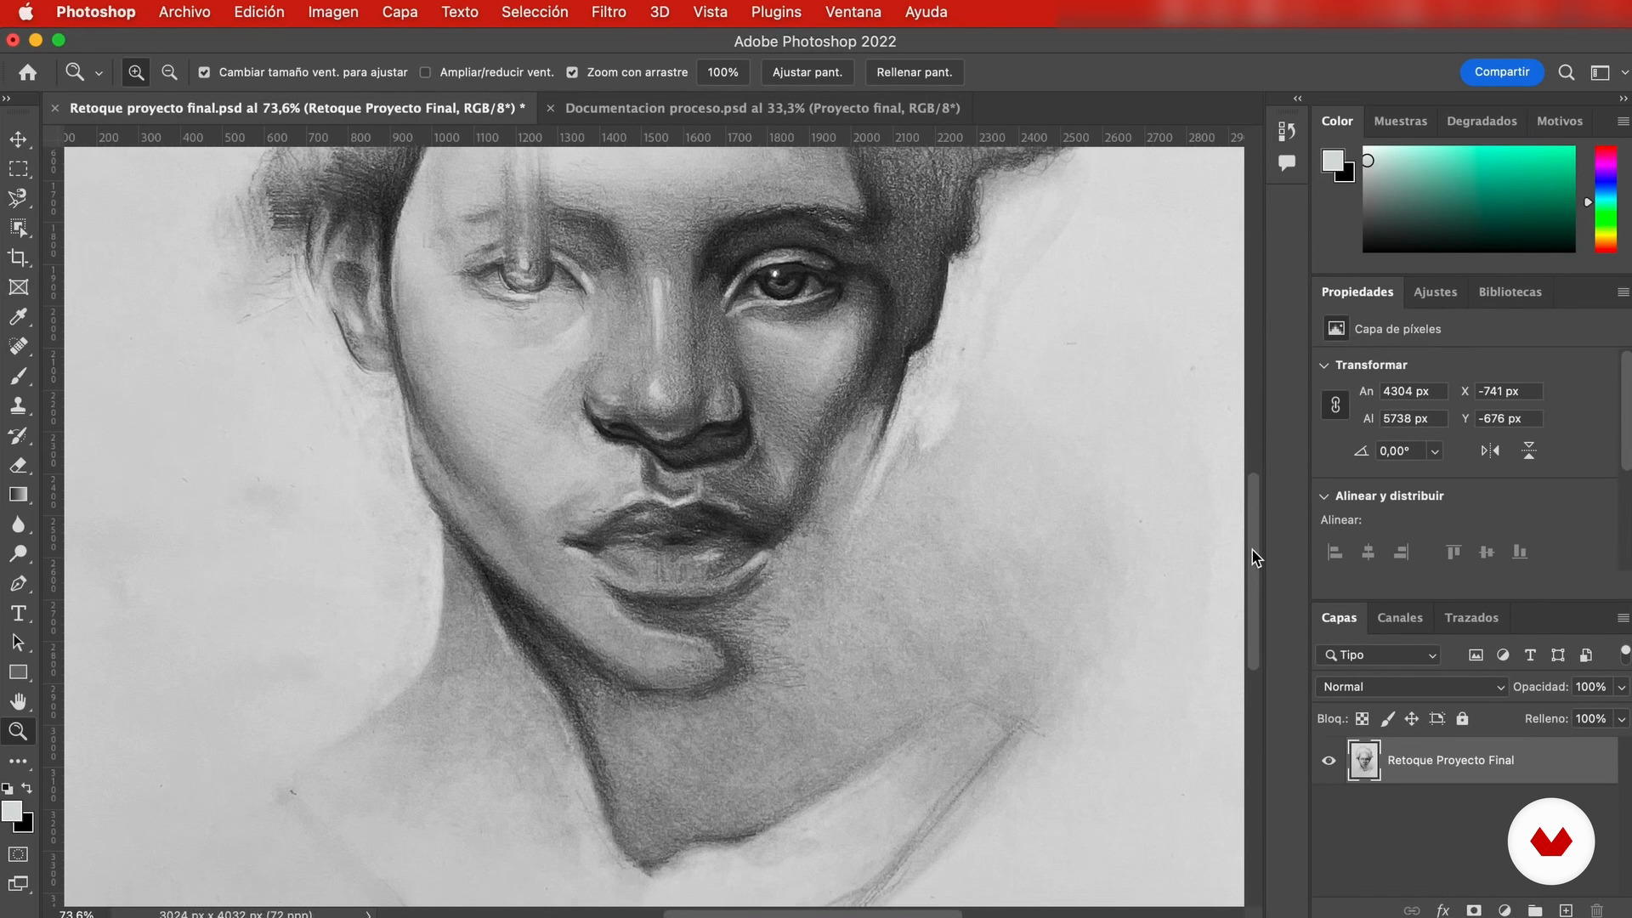Click the Home icon in options bar

tap(28, 72)
